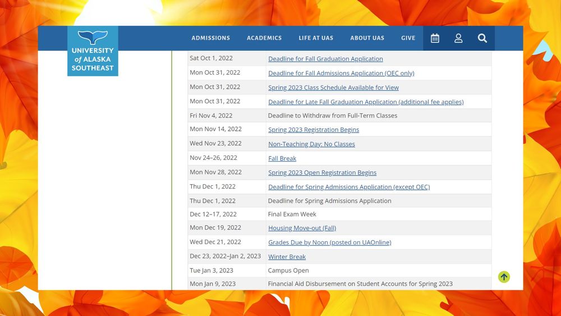
Task: Open Spring 2023 Class Schedule Available link
Action: click(333, 88)
